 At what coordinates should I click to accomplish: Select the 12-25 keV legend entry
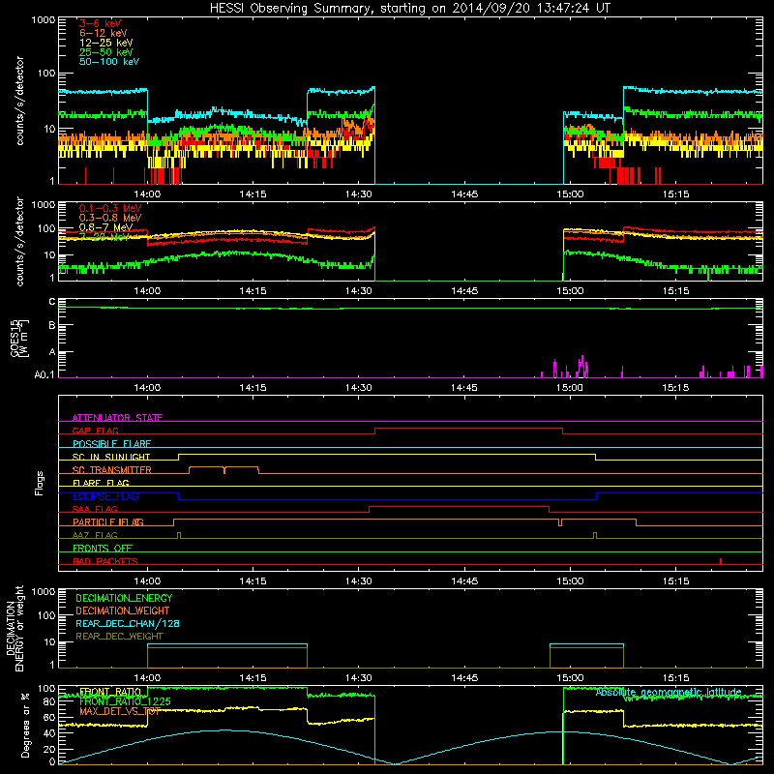coord(106,43)
